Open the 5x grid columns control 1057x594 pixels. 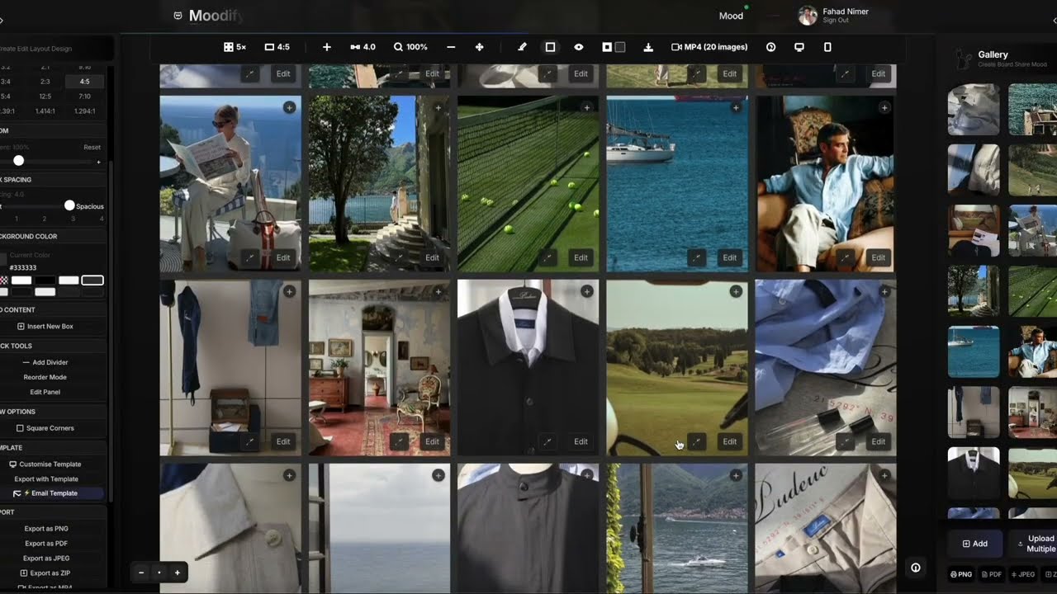point(235,47)
